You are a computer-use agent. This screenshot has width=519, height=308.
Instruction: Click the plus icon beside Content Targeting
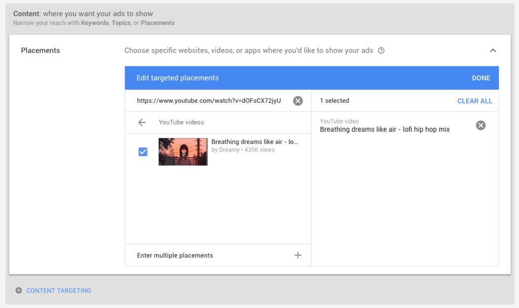tap(19, 290)
